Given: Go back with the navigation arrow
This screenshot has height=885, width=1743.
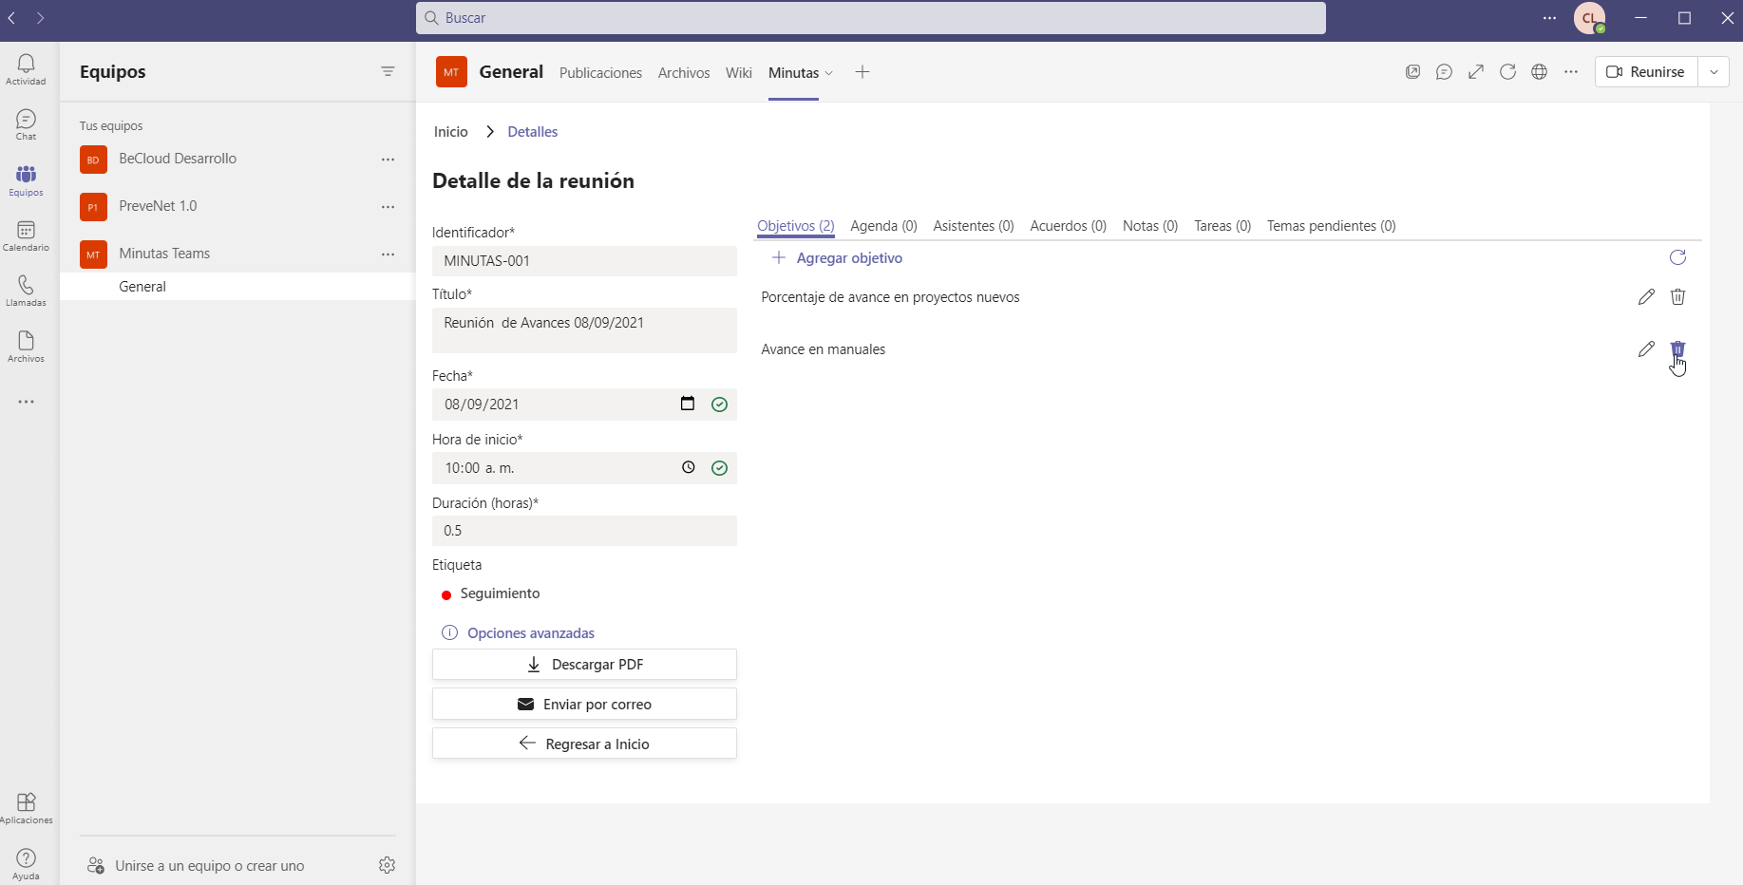Looking at the screenshot, I should click(x=12, y=18).
